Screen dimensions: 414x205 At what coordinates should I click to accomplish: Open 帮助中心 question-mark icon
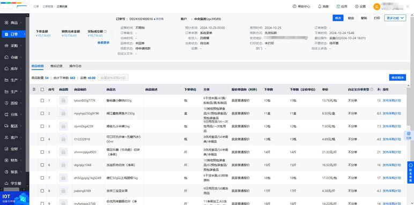pyautogui.click(x=294, y=6)
